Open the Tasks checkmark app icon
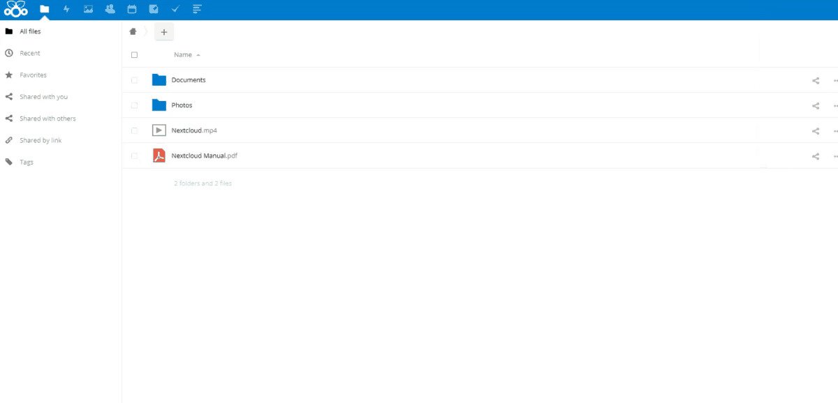The height and width of the screenshot is (403, 838). click(x=175, y=9)
